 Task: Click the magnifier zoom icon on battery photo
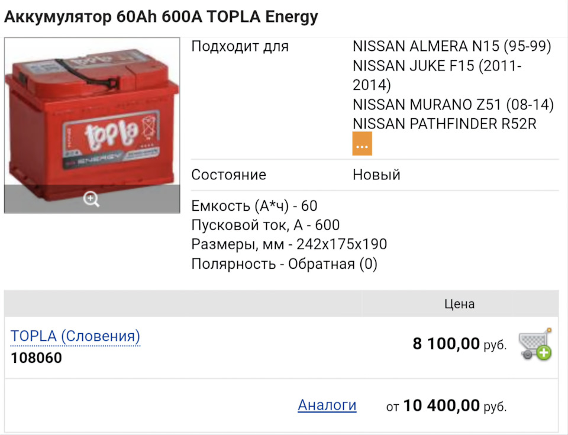91,199
